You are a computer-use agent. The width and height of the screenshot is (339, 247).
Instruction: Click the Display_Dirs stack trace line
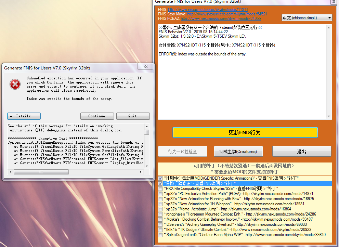point(79,163)
